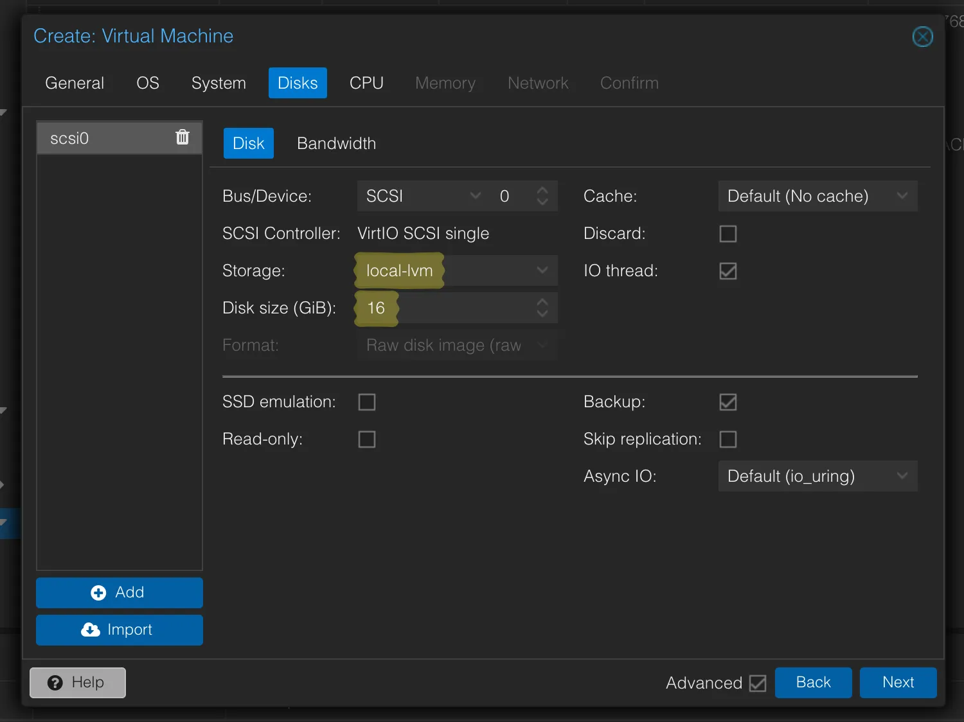Enable Skip replication checkbox
The image size is (964, 722).
pos(728,439)
